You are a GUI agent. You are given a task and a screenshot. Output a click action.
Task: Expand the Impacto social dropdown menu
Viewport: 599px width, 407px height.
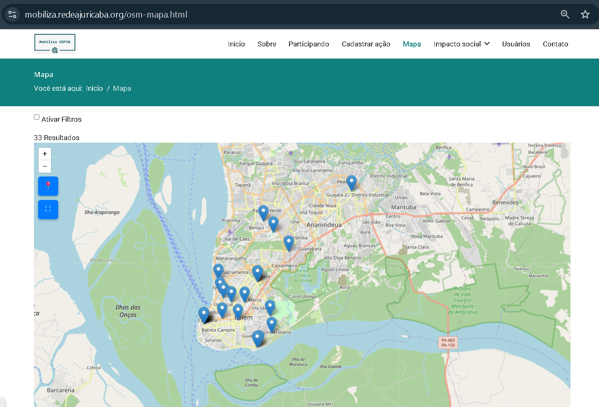(x=462, y=44)
